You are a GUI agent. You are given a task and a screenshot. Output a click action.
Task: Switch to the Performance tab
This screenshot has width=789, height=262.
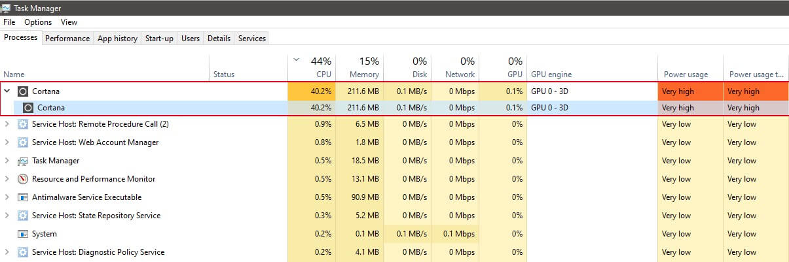[67, 39]
